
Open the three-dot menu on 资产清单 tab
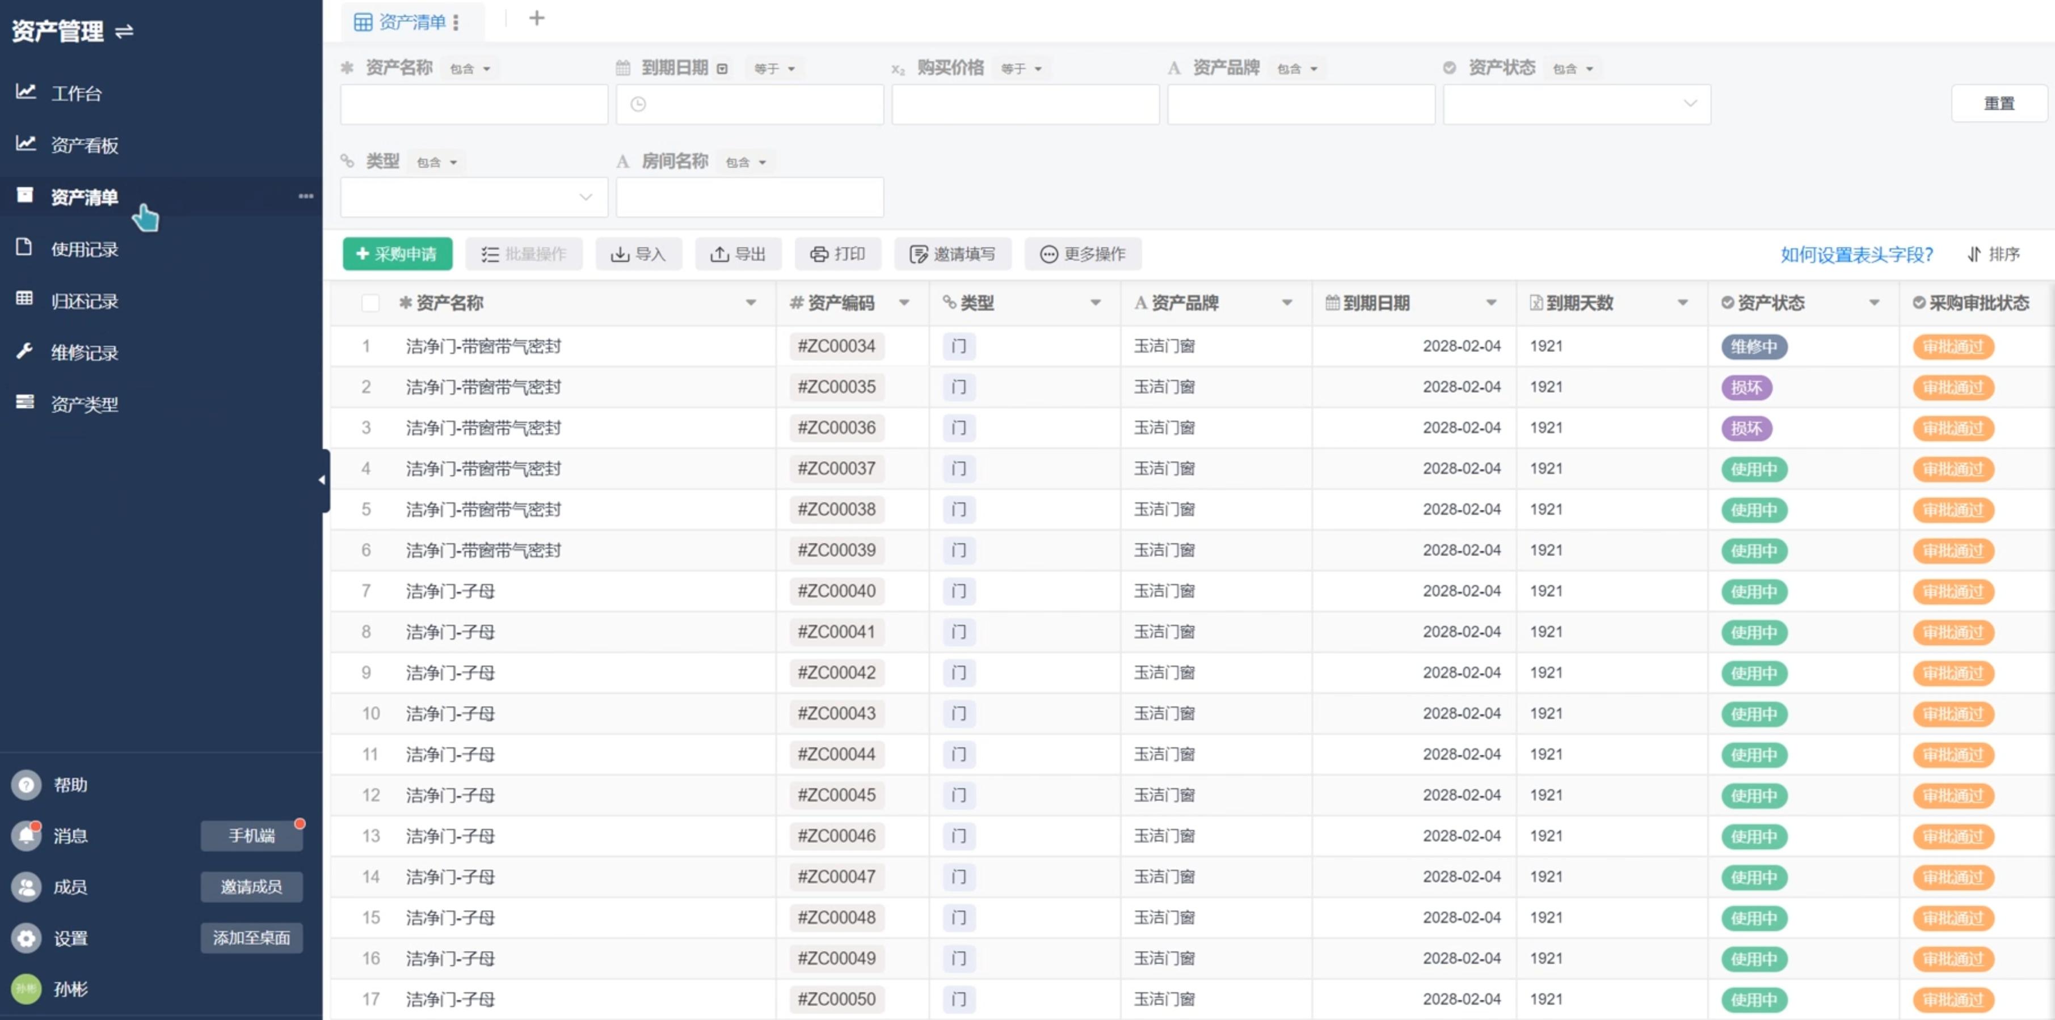coord(456,22)
